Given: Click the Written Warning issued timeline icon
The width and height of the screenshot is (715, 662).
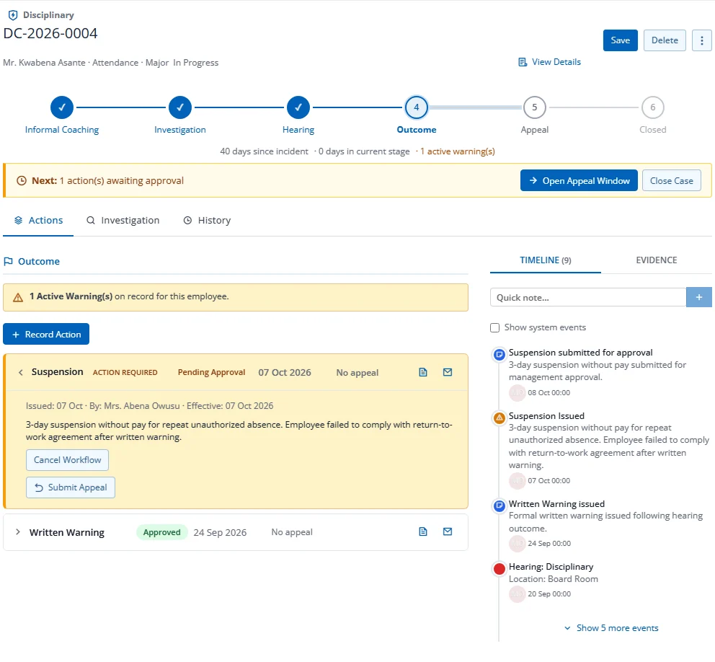Looking at the screenshot, I should tap(499, 506).
